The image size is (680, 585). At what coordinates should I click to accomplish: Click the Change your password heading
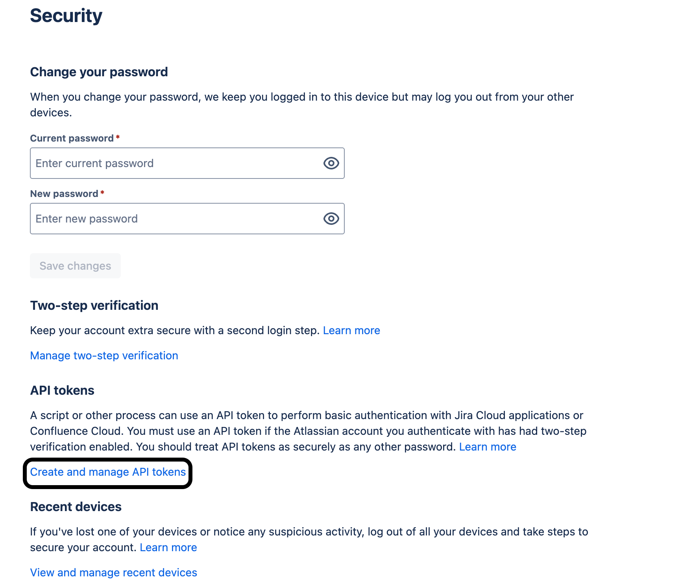tap(99, 72)
